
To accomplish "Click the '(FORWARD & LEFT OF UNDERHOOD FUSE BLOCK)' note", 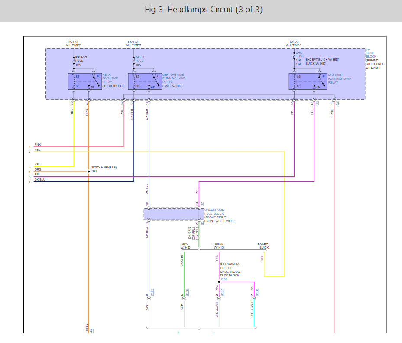I will tap(230, 270).
